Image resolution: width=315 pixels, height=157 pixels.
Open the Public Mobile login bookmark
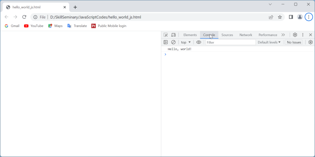109,26
